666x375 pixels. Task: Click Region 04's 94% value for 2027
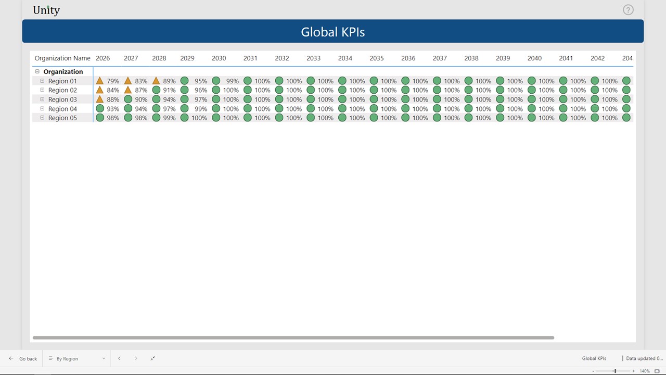click(141, 109)
